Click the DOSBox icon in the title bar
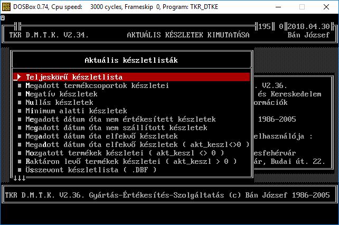 pos(6,7)
